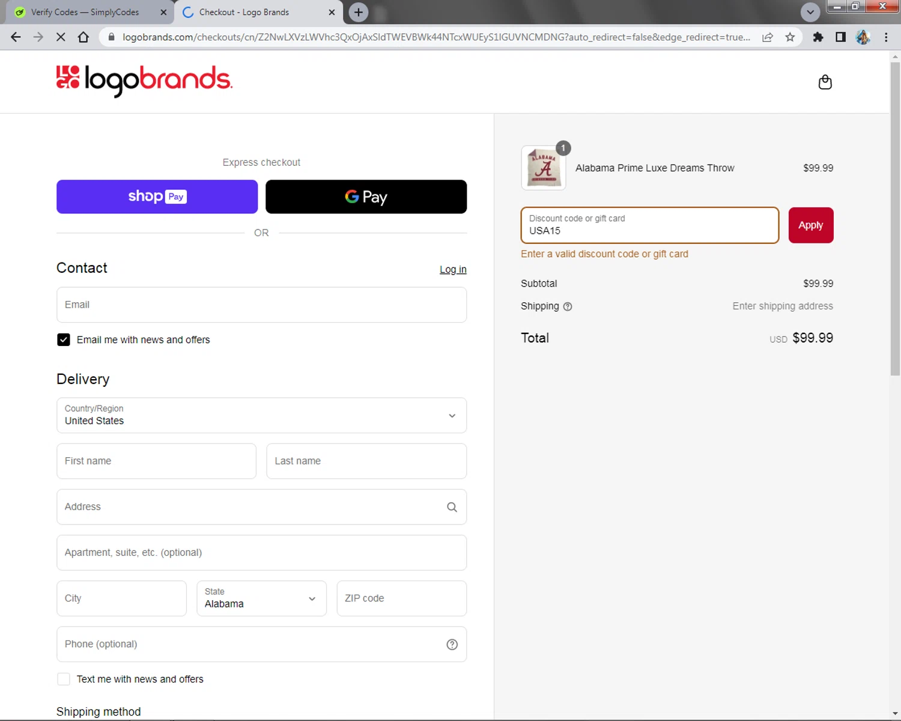This screenshot has width=901, height=721.
Task: Click the page vertical scrollbar
Action: (x=895, y=219)
